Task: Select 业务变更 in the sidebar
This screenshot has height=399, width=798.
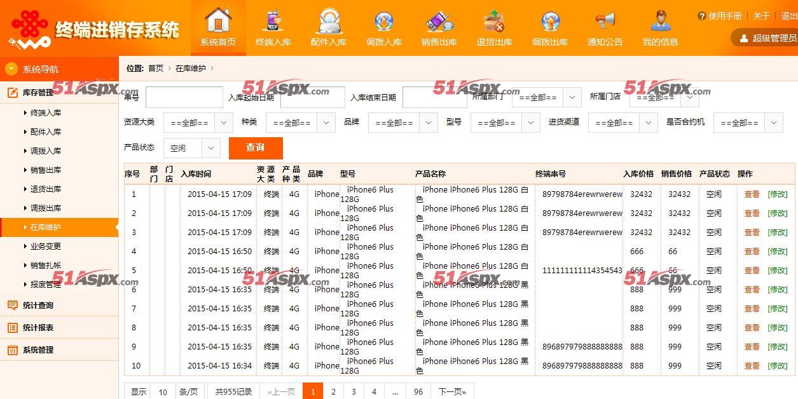Action: pos(46,247)
